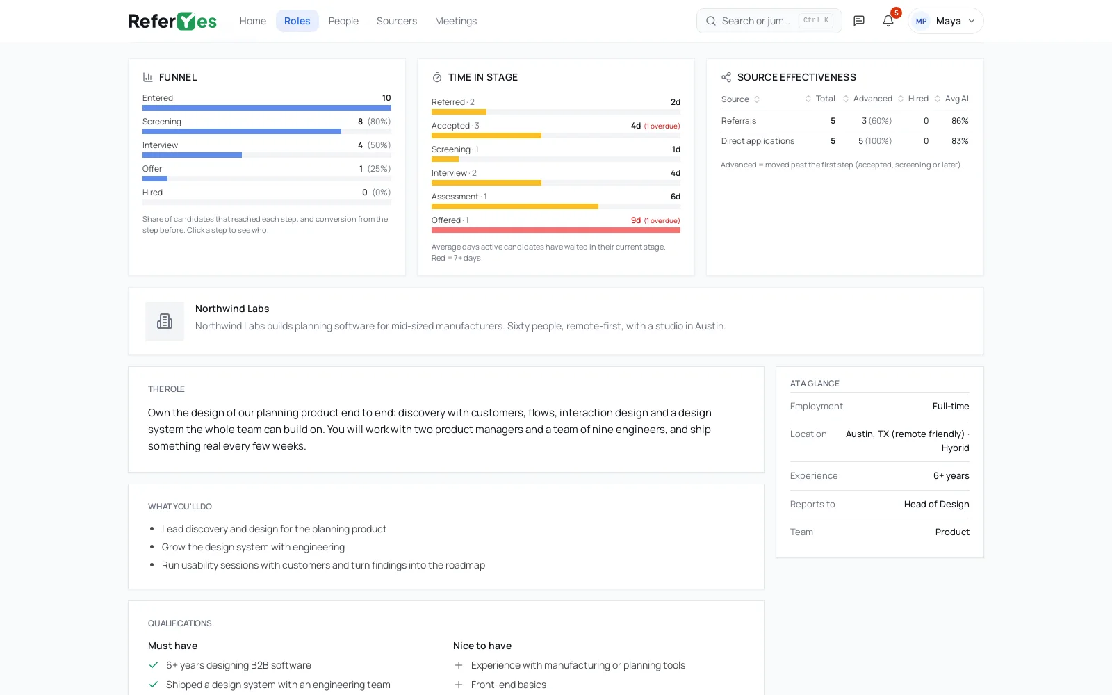The height and width of the screenshot is (695, 1112).
Task: Click the Time in Stage clock icon
Action: pyautogui.click(x=437, y=77)
